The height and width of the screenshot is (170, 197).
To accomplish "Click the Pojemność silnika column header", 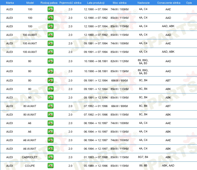I will point(70,3).
